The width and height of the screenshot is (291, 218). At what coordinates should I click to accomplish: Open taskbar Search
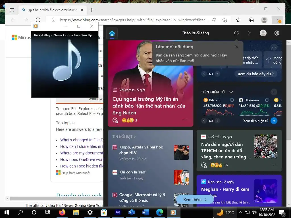tap(20, 212)
